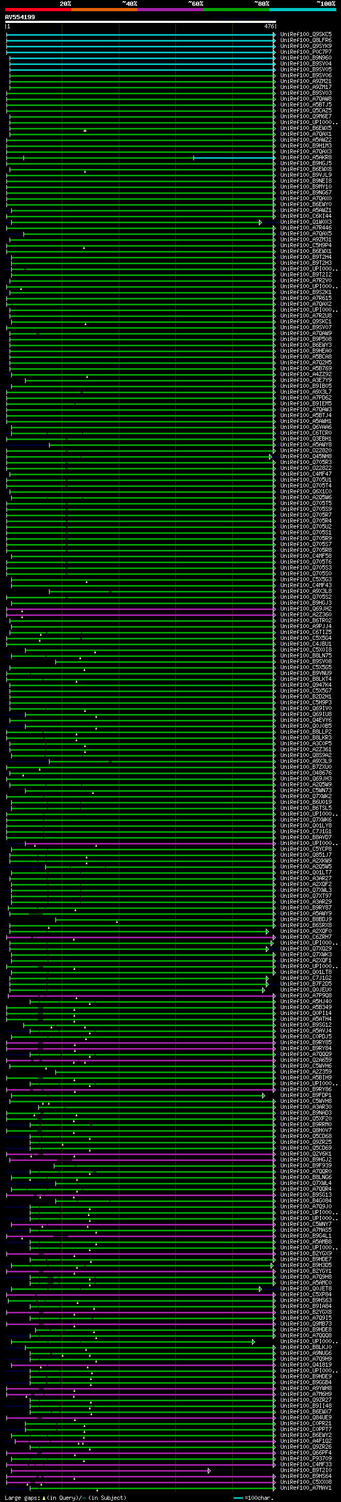Viewport: 341px width, 1502px height.
Task: Click UniRef100_B9VNU9 label
Action: (x=306, y=673)
